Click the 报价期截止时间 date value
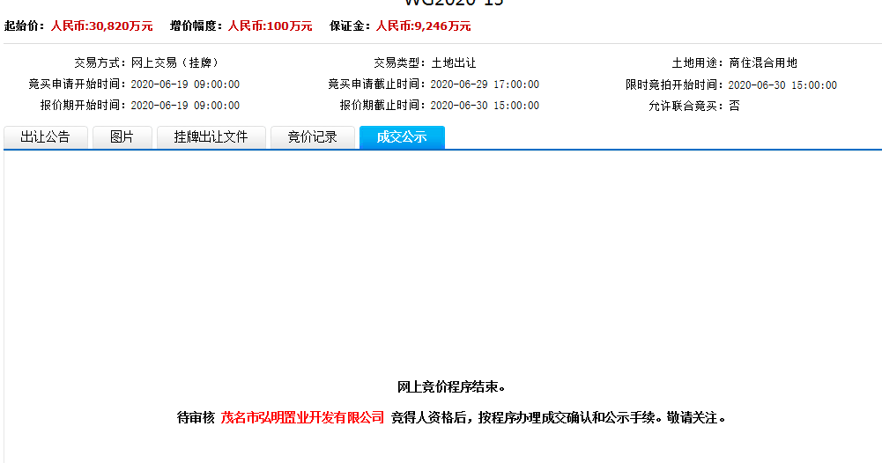Screen dimensions: 882x463 [485, 106]
